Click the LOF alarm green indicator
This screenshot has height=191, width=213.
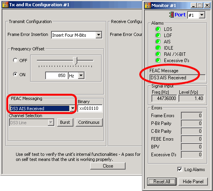158,35
